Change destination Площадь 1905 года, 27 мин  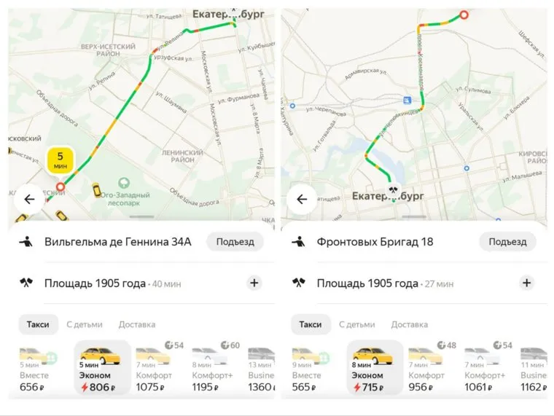point(368,283)
